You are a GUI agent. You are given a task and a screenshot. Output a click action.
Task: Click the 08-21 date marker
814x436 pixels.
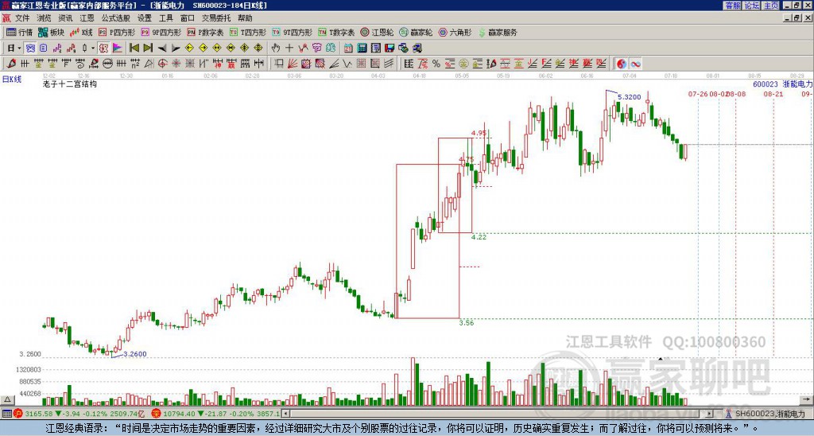pos(773,94)
